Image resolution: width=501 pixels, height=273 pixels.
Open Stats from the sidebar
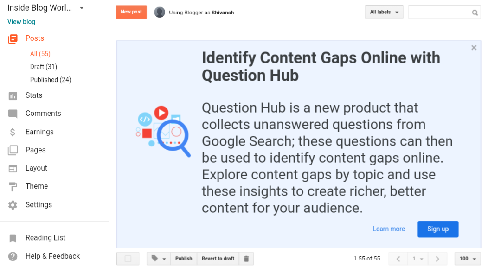click(34, 95)
